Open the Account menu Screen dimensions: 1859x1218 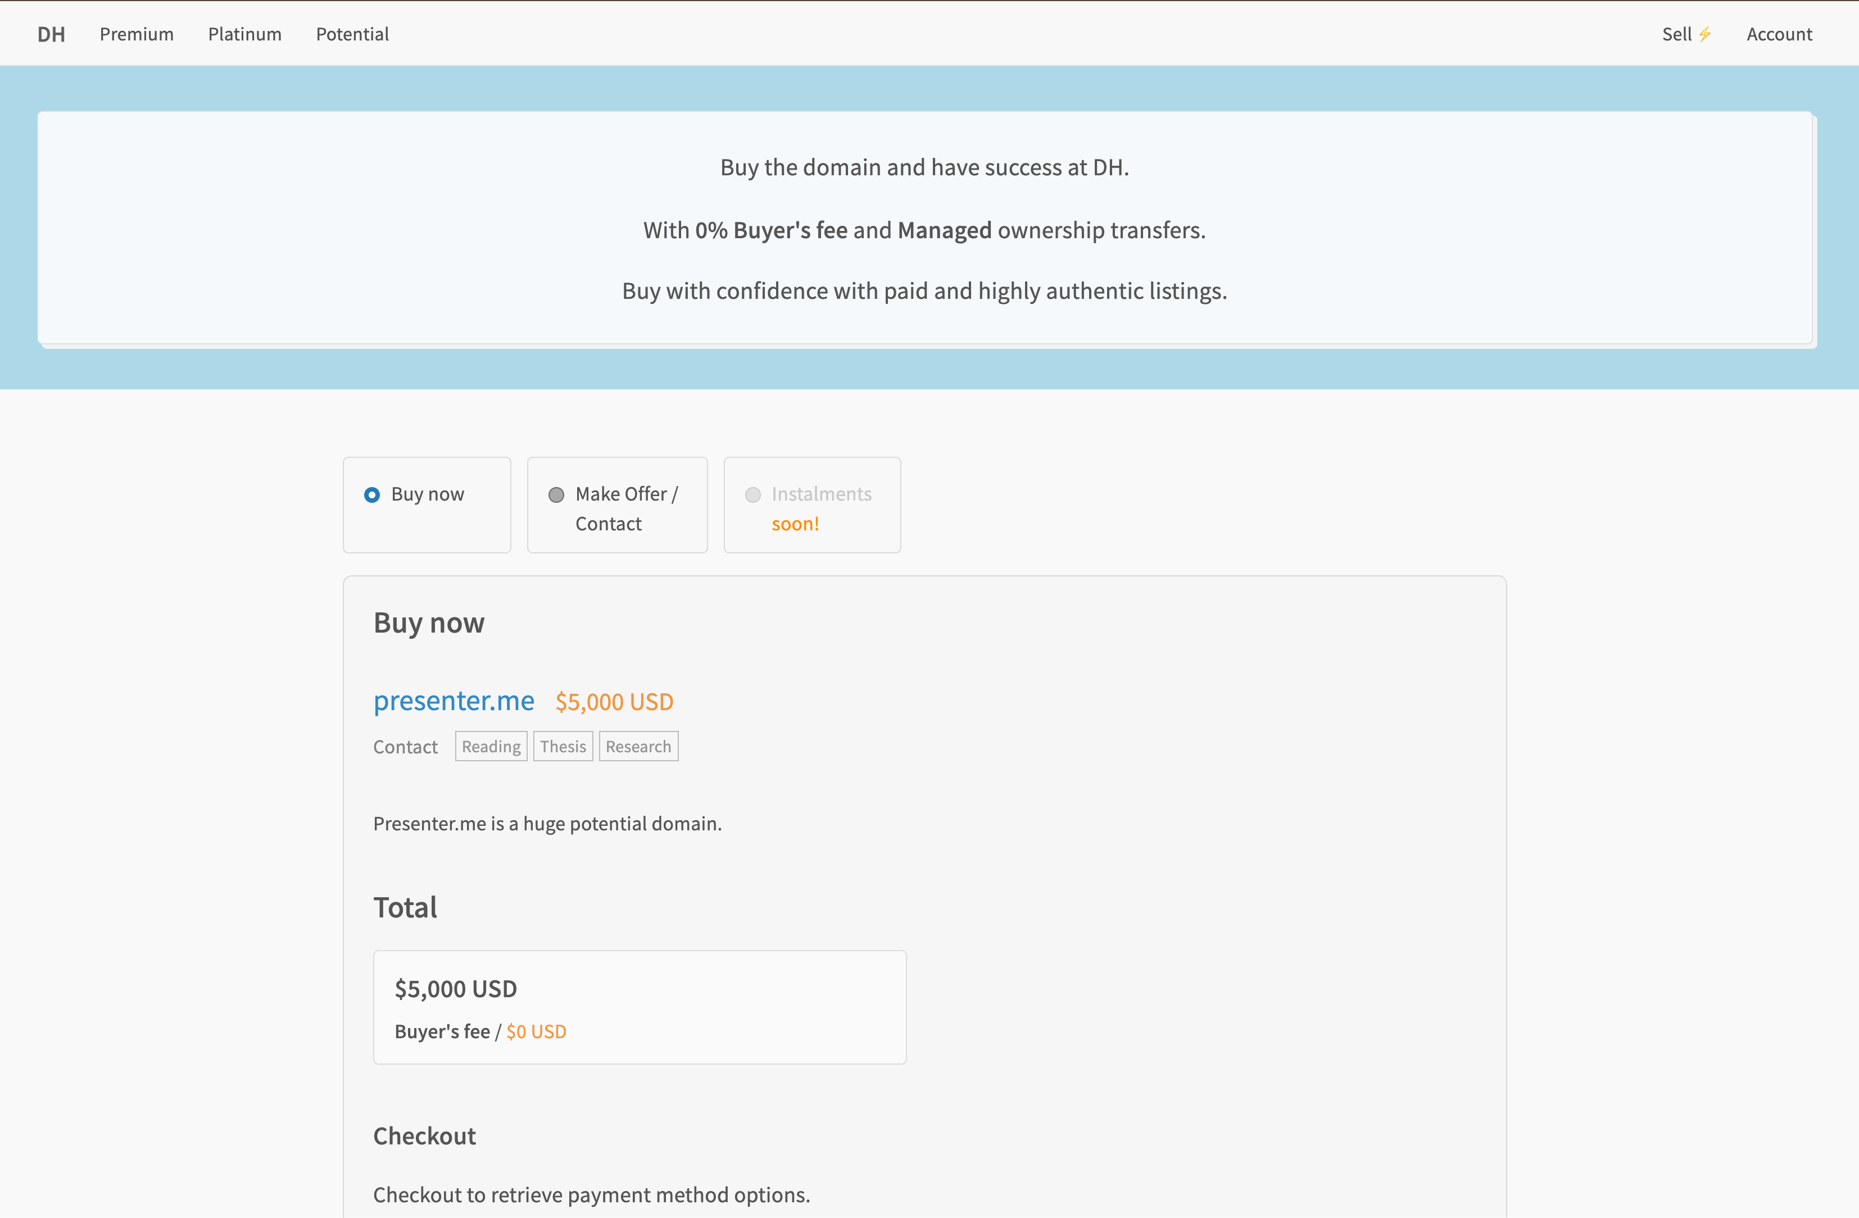pos(1779,34)
